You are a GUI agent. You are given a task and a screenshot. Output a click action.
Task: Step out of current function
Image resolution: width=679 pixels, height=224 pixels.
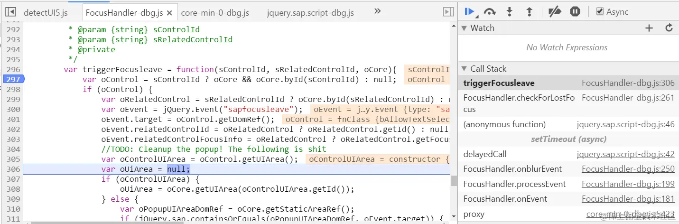(x=530, y=12)
